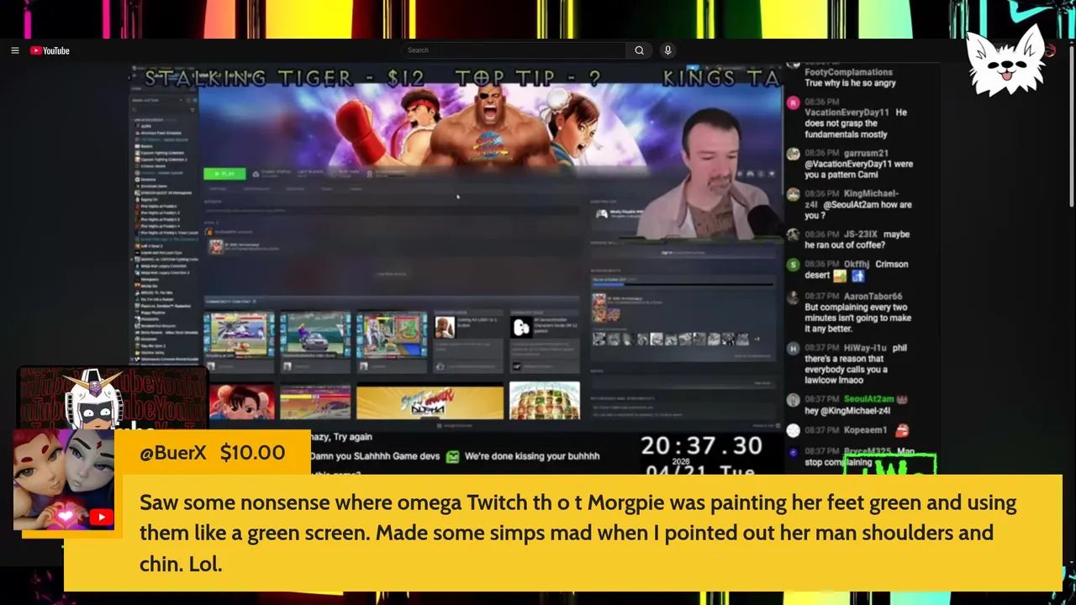Viewport: 1076px width, 605px height.
Task: Click 'maybe he ran out of coffee?' message
Action: click(857, 239)
